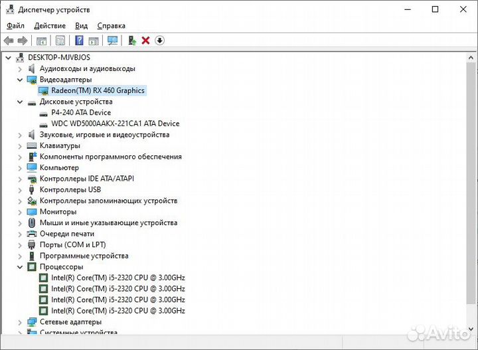Expand the Сетевые адаптеры branch

tap(20, 322)
